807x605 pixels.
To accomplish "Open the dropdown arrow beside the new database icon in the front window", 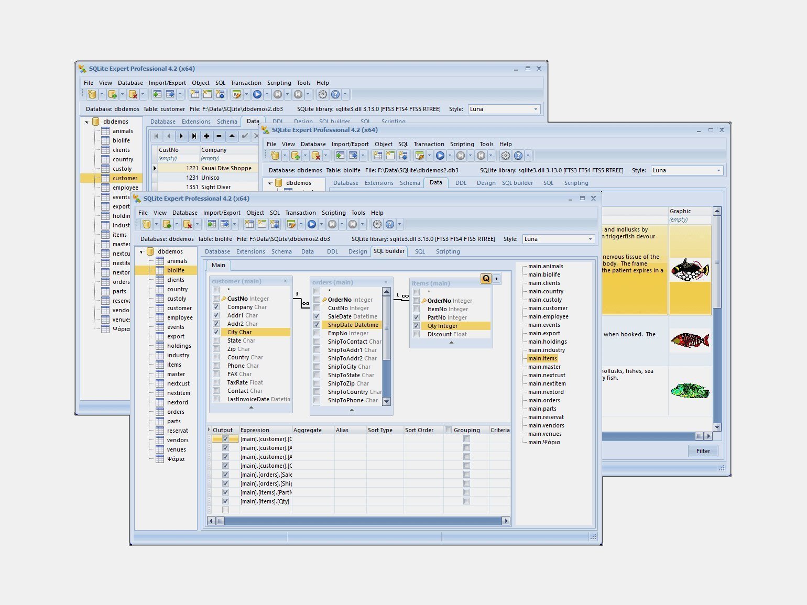I will [156, 224].
